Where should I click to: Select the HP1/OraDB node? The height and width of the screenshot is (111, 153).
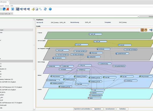pos(65,69)
